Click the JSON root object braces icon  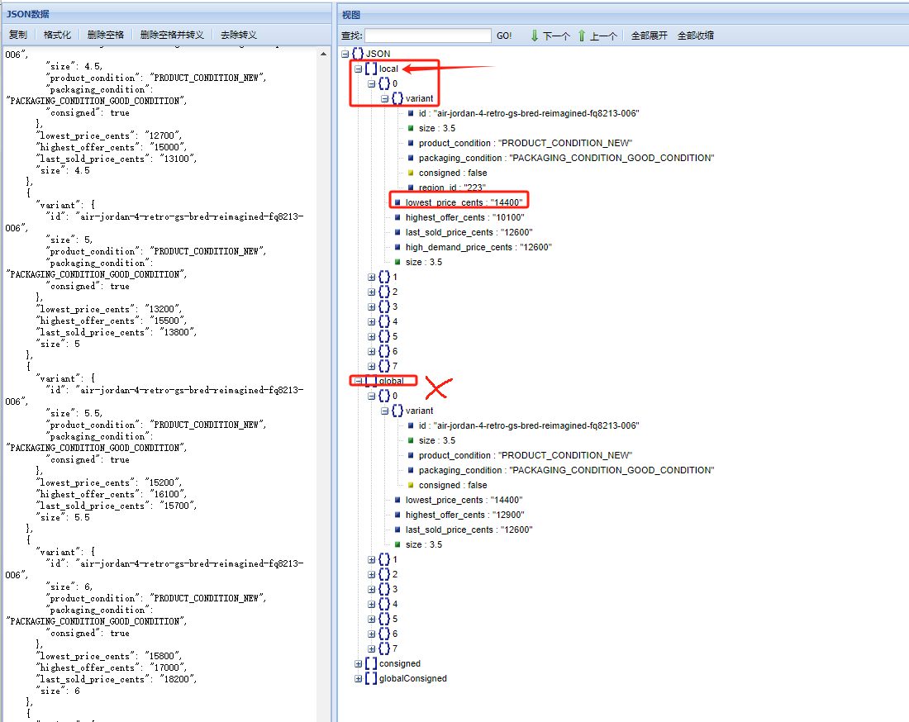point(358,54)
